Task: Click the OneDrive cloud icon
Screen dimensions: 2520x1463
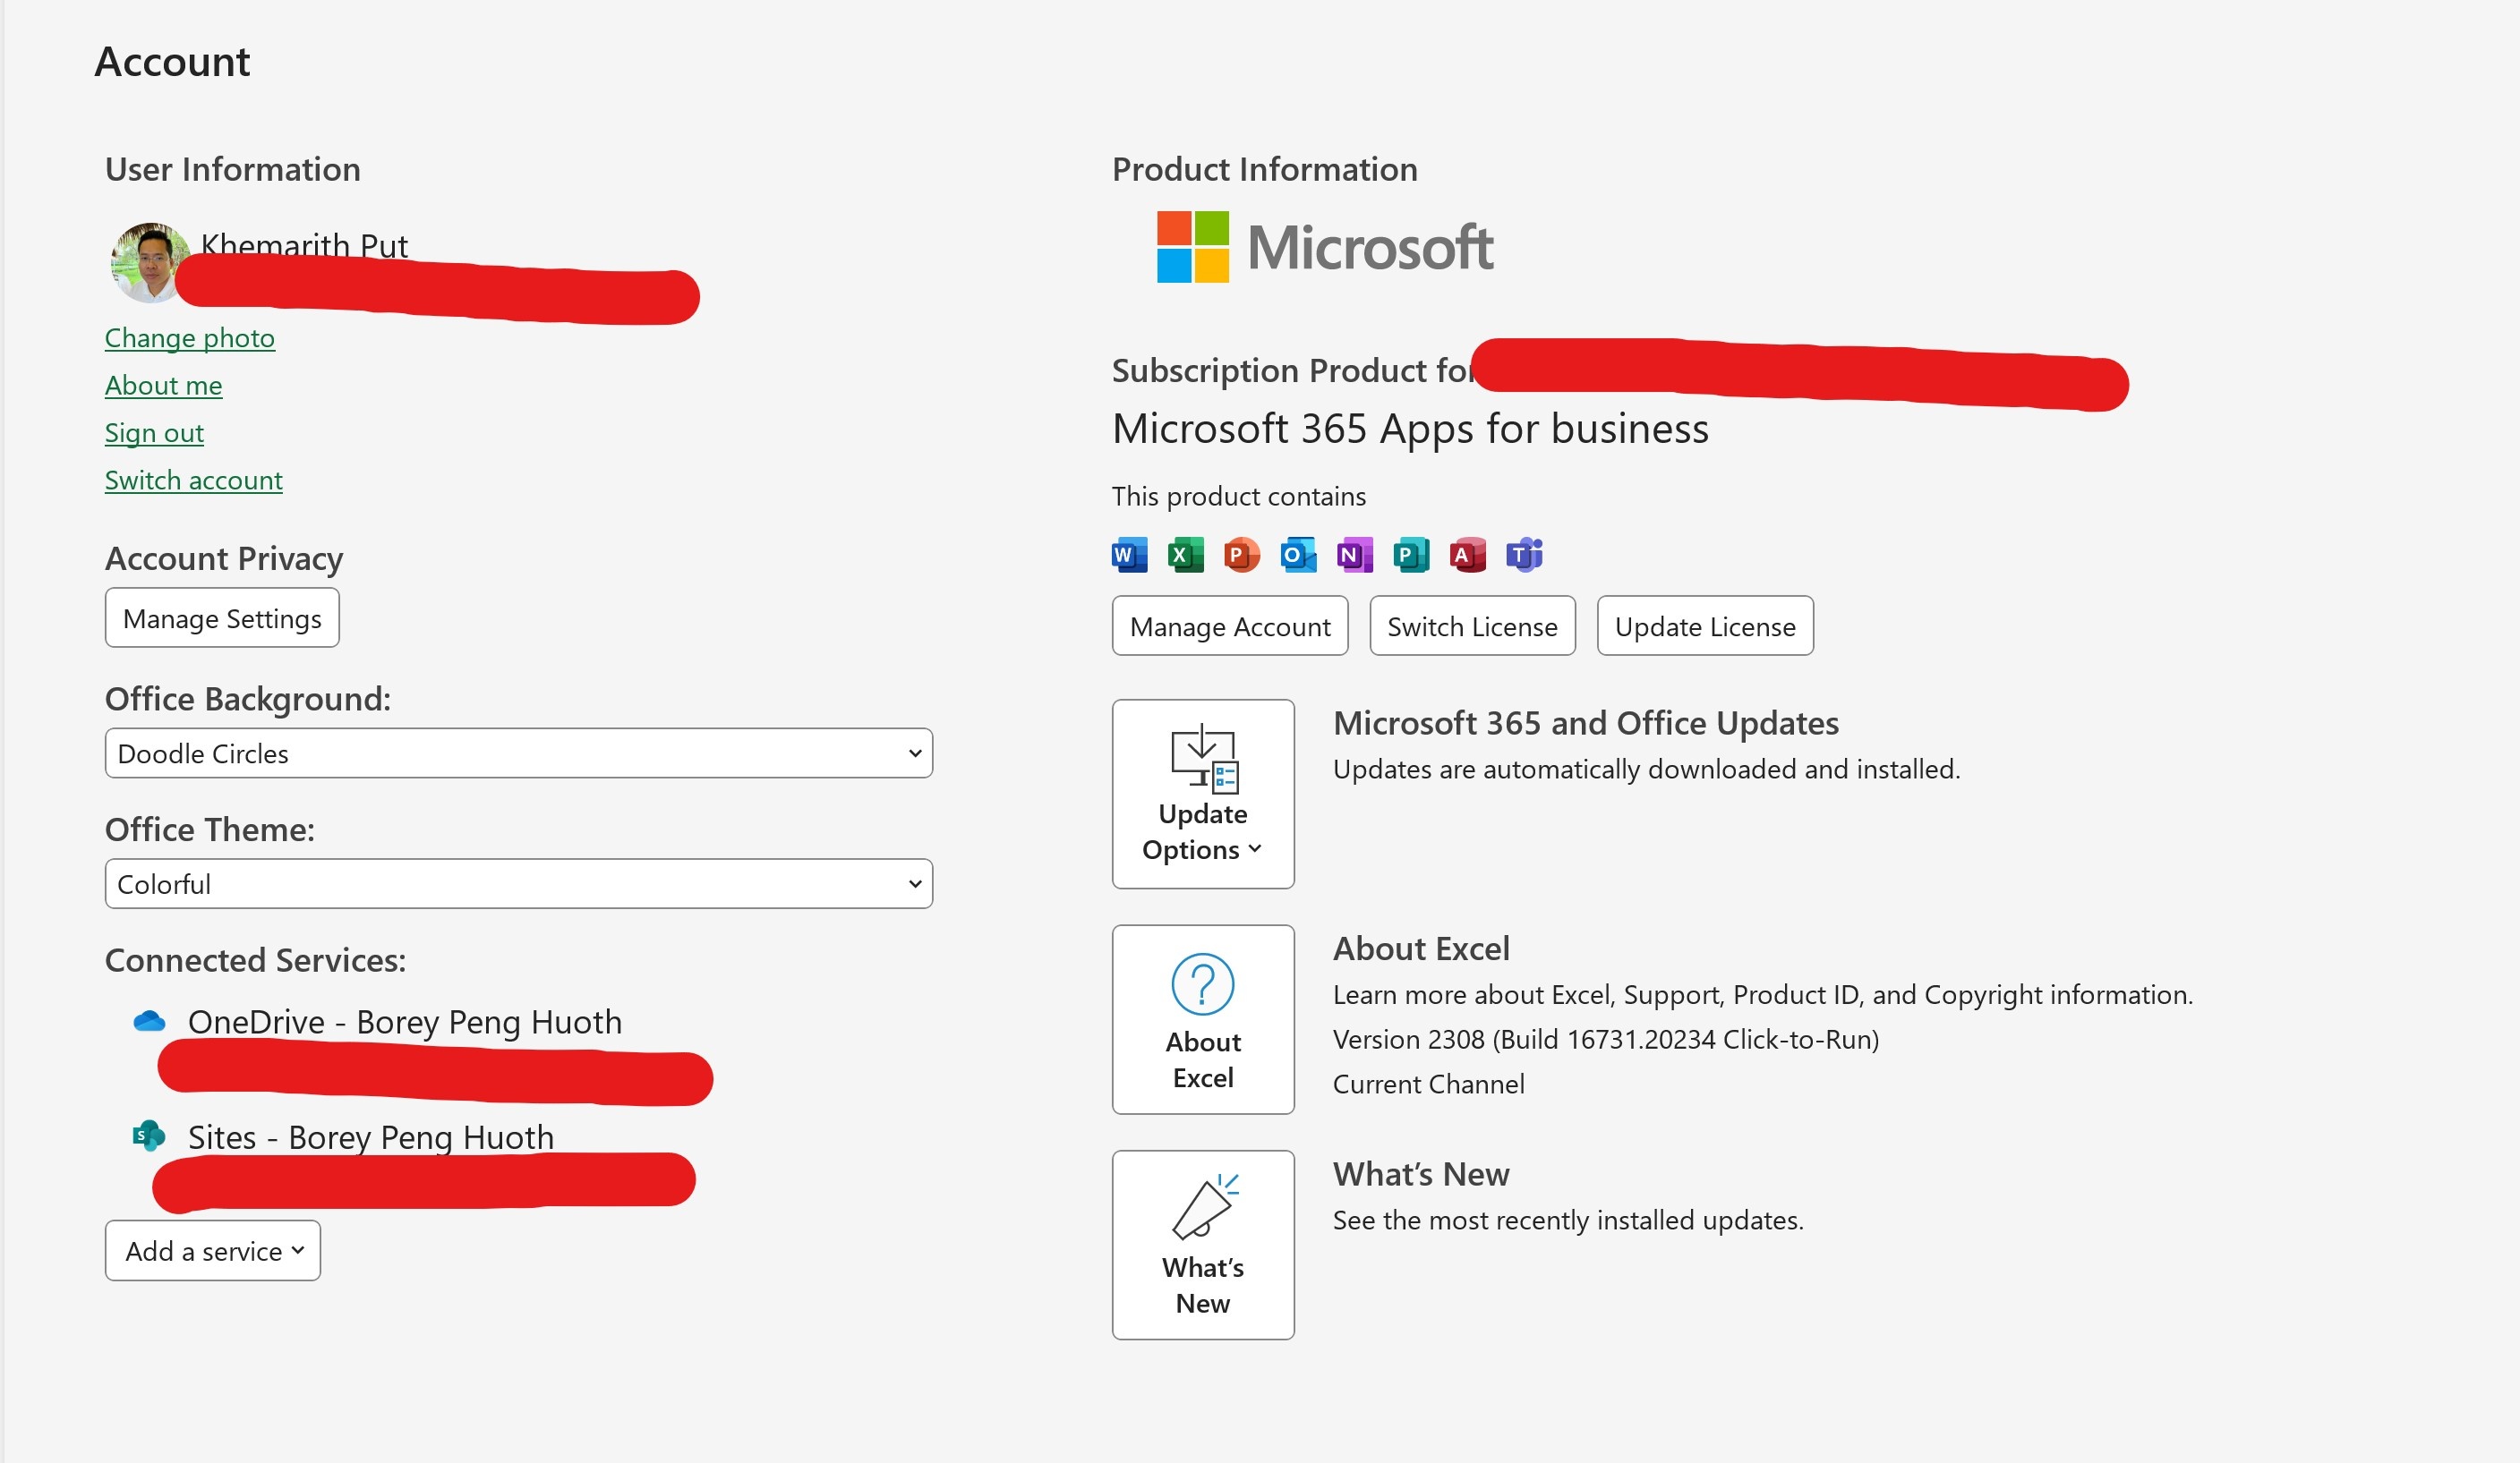Action: (x=149, y=1021)
